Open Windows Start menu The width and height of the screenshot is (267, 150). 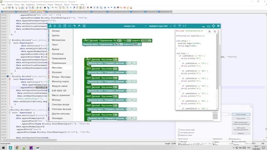3,147
